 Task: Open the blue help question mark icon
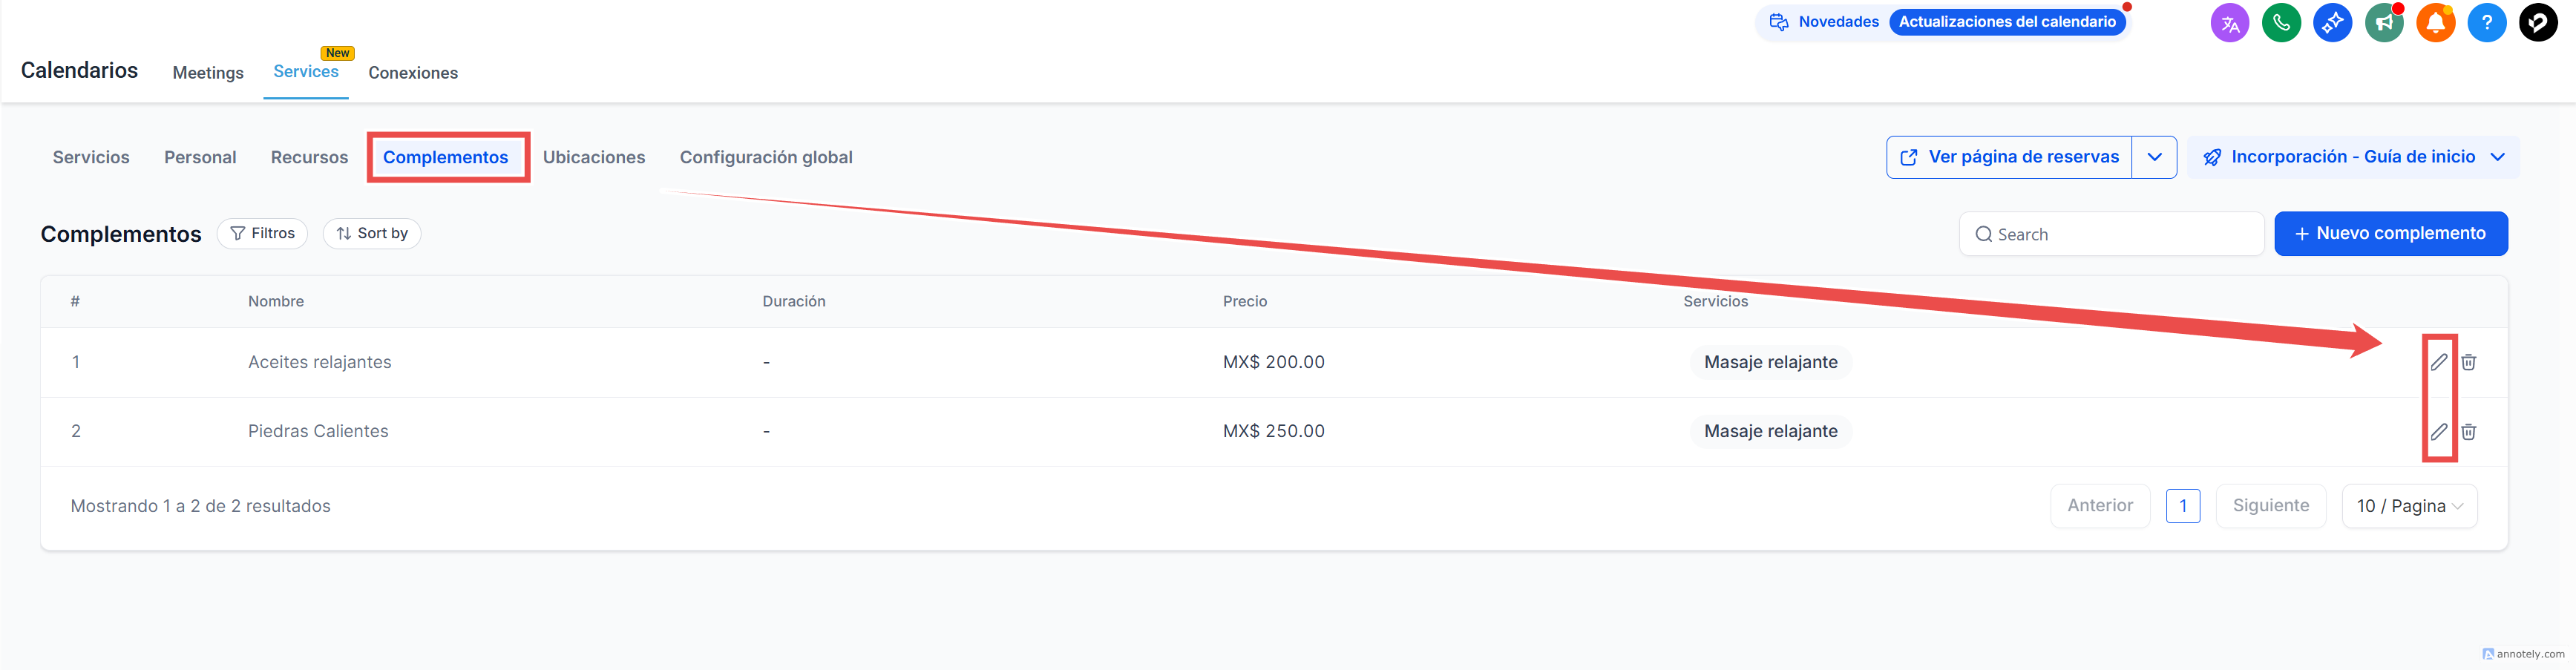pos(2486,23)
